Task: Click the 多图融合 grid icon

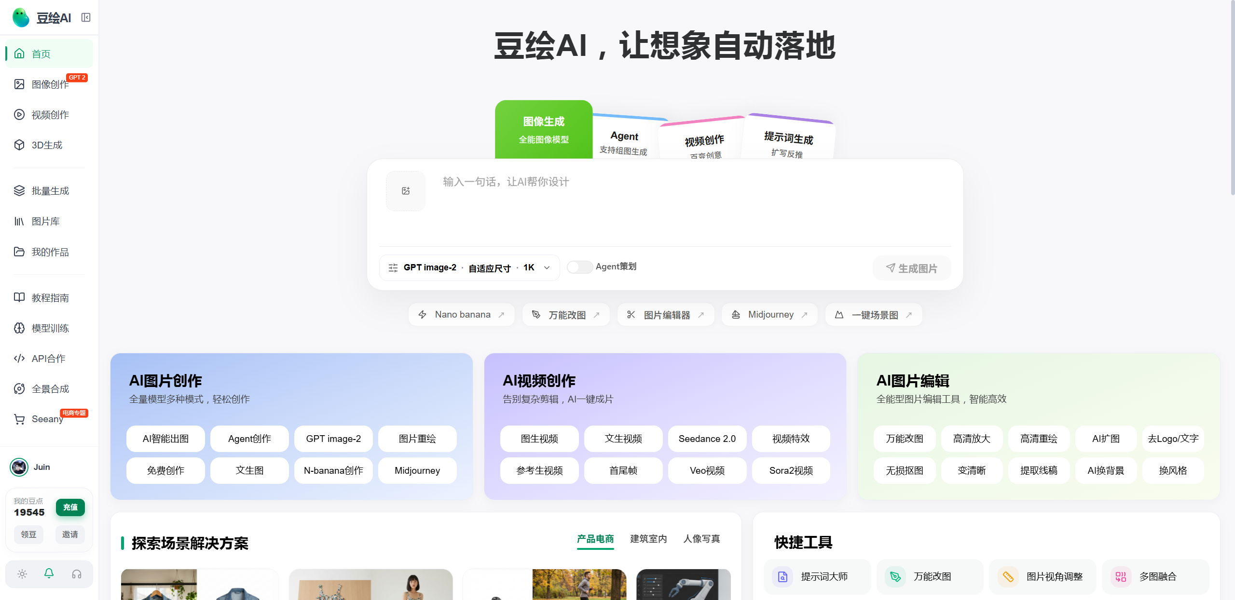Action: point(1121,576)
